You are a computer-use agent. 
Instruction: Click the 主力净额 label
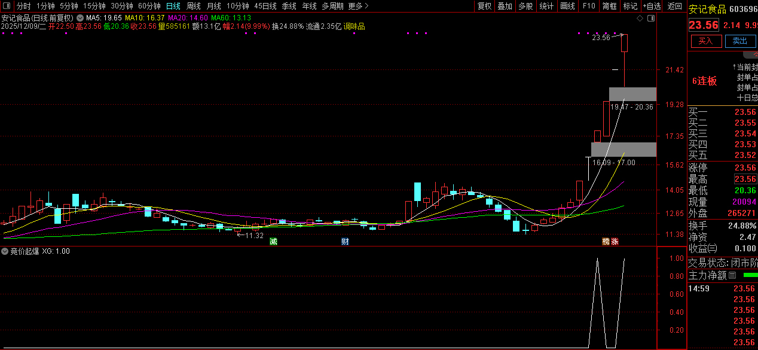pyautogui.click(x=708, y=275)
